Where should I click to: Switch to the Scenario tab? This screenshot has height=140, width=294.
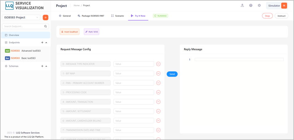tap(117, 16)
